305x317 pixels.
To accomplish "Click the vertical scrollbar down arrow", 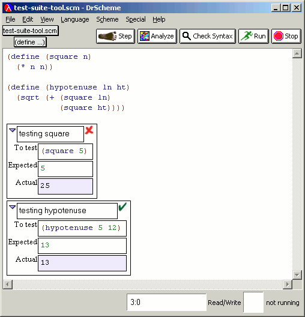I will pyautogui.click(x=297, y=275).
